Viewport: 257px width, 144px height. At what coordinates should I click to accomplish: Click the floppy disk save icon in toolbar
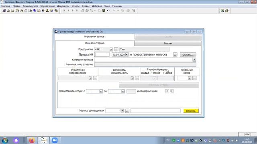104,11
